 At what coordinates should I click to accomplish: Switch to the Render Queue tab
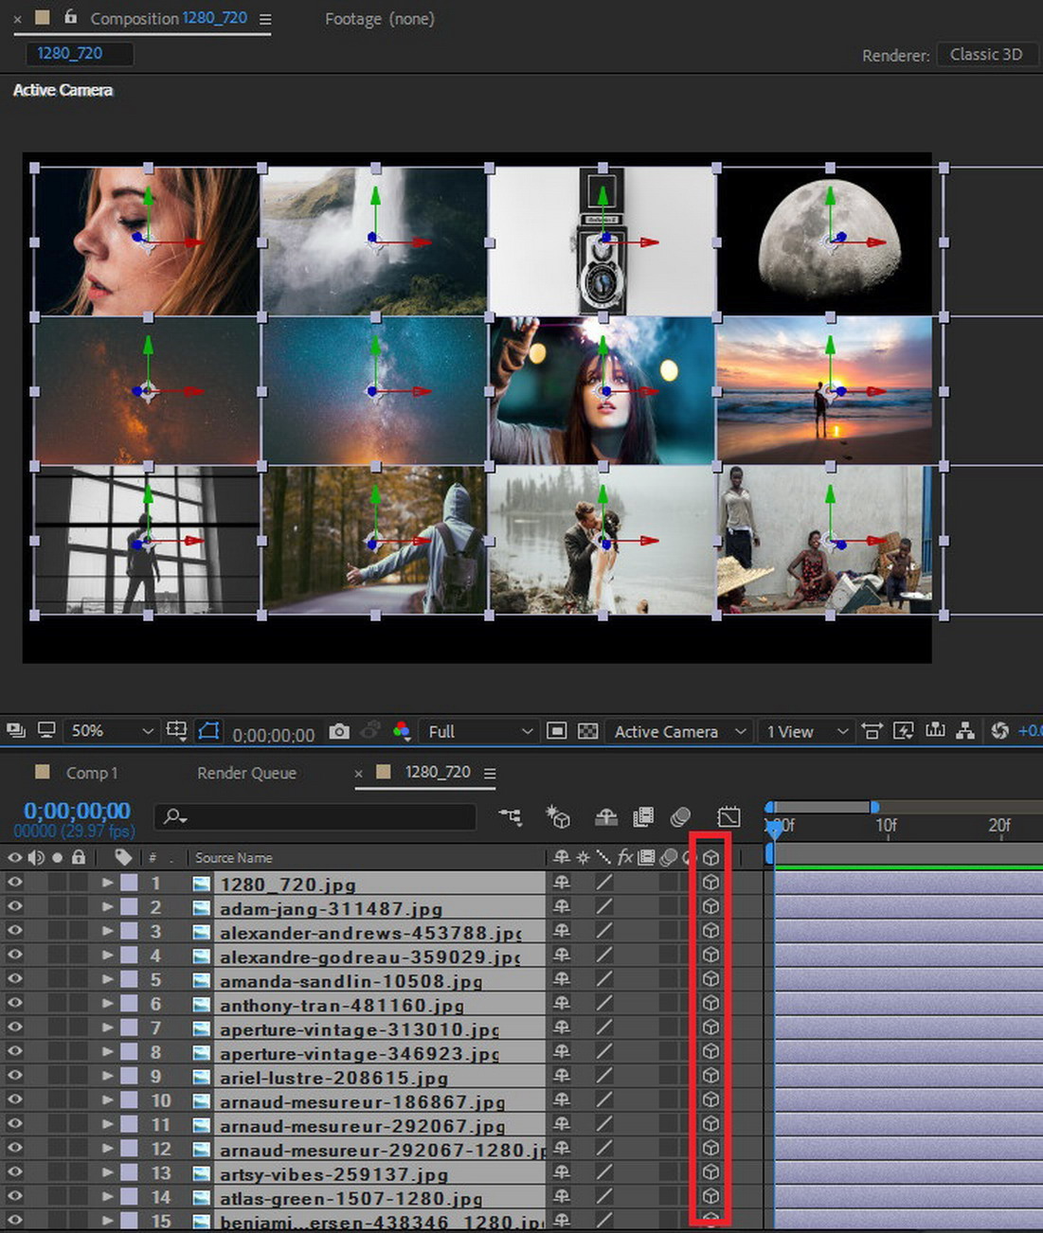[246, 773]
